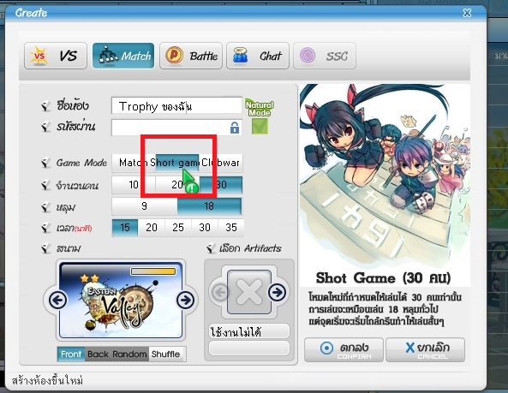
Task: Select the Front tee option
Action: [71, 354]
